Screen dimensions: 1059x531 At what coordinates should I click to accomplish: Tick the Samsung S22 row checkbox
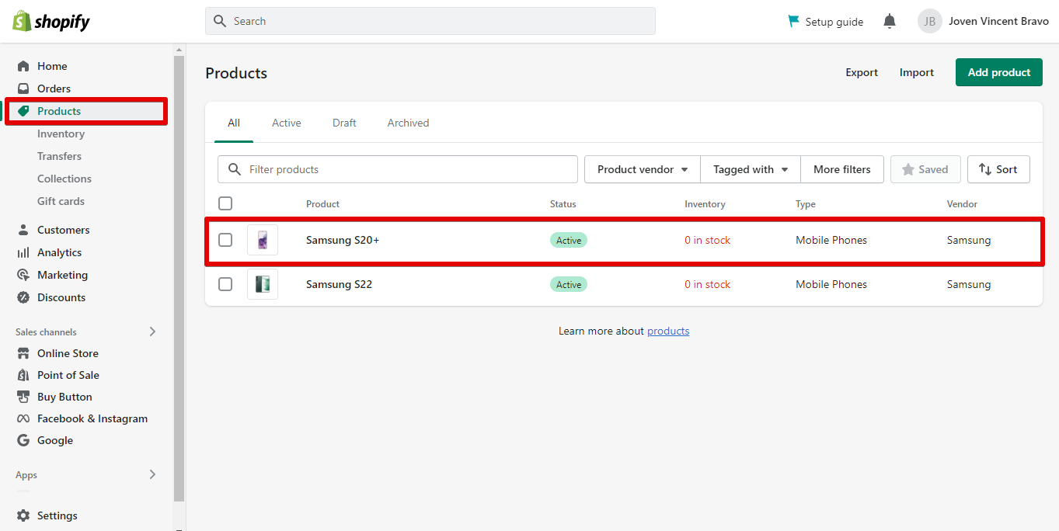tap(225, 284)
